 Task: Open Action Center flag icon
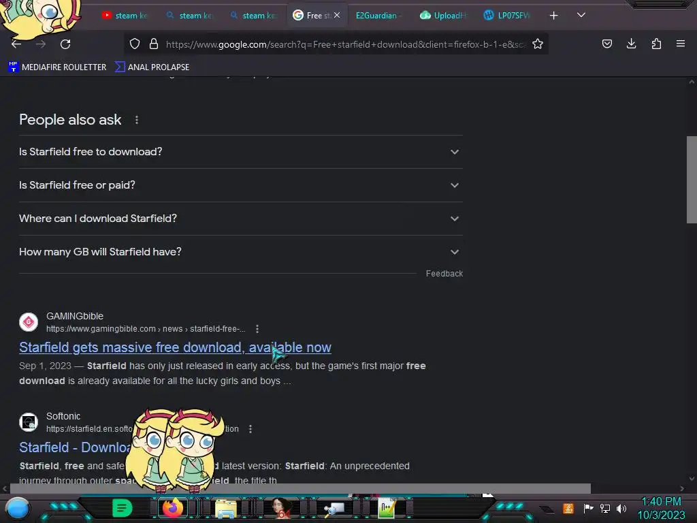click(589, 508)
